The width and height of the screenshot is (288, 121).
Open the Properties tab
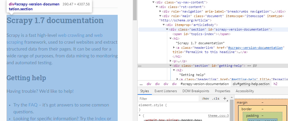[x=222, y=91]
